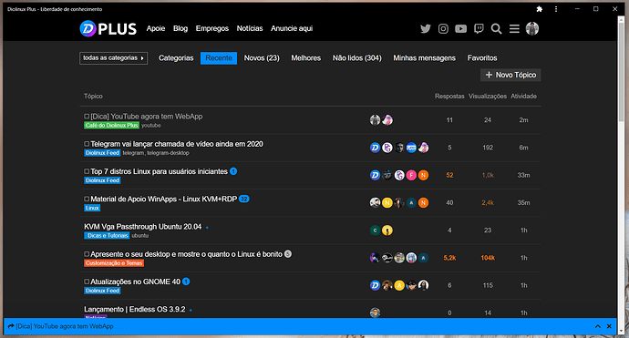Click first poster avatar on Telegram topic
Image resolution: width=629 pixels, height=338 pixels.
point(375,148)
